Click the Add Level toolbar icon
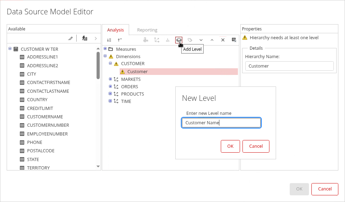Image resolution: width=345 pixels, height=202 pixels. pos(179,40)
